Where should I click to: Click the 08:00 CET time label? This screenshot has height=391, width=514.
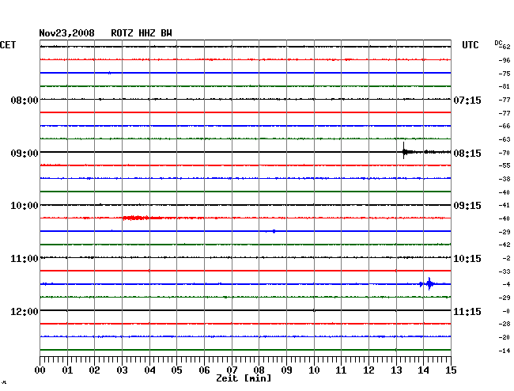(25, 100)
